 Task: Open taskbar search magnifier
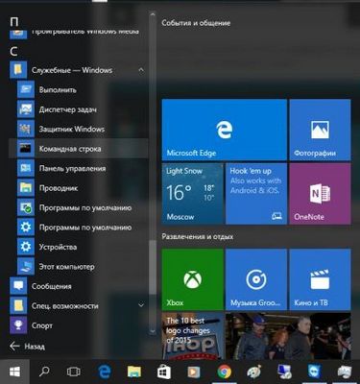(44, 372)
